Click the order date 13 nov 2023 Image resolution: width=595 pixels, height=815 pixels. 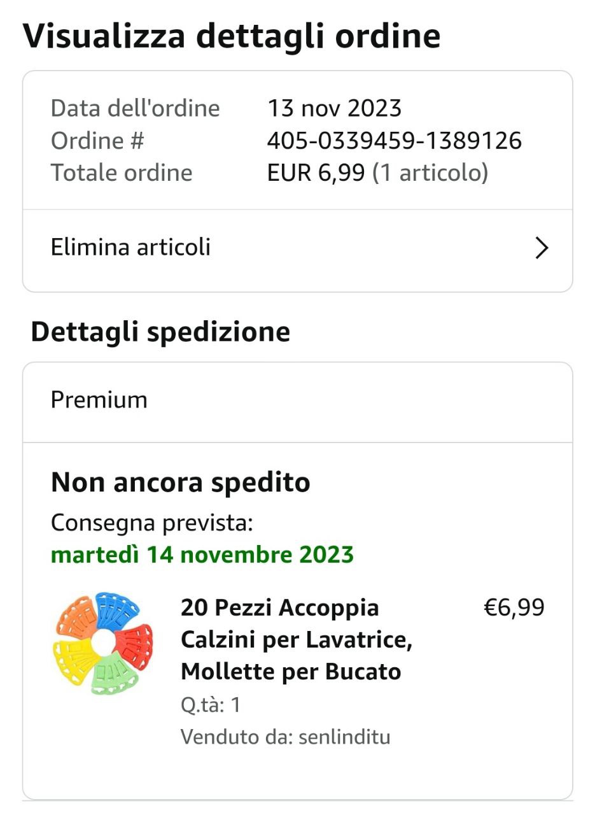(334, 108)
